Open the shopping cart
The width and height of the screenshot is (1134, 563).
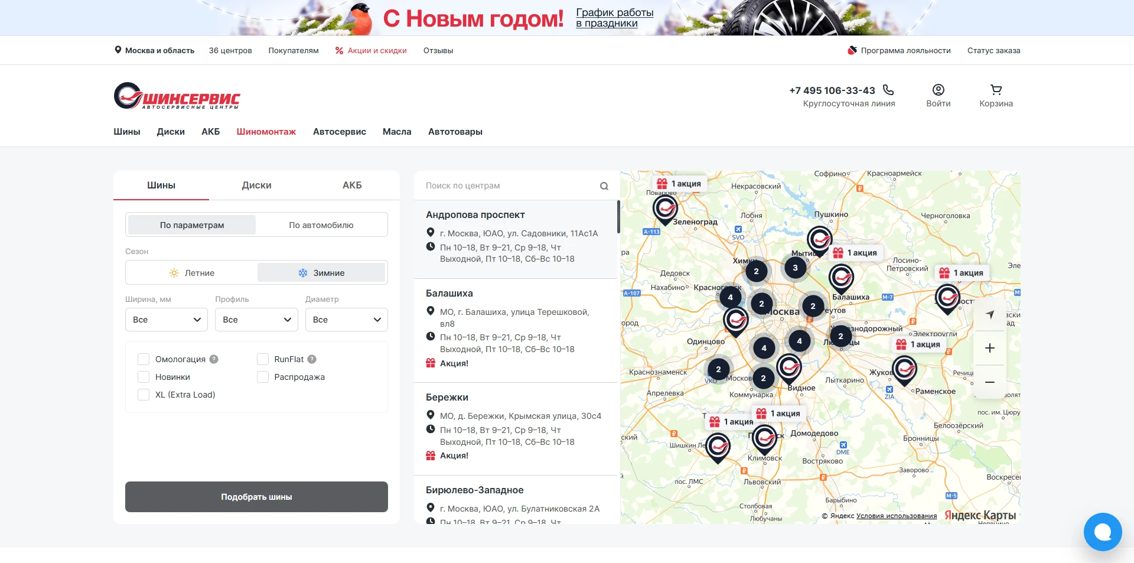995,95
